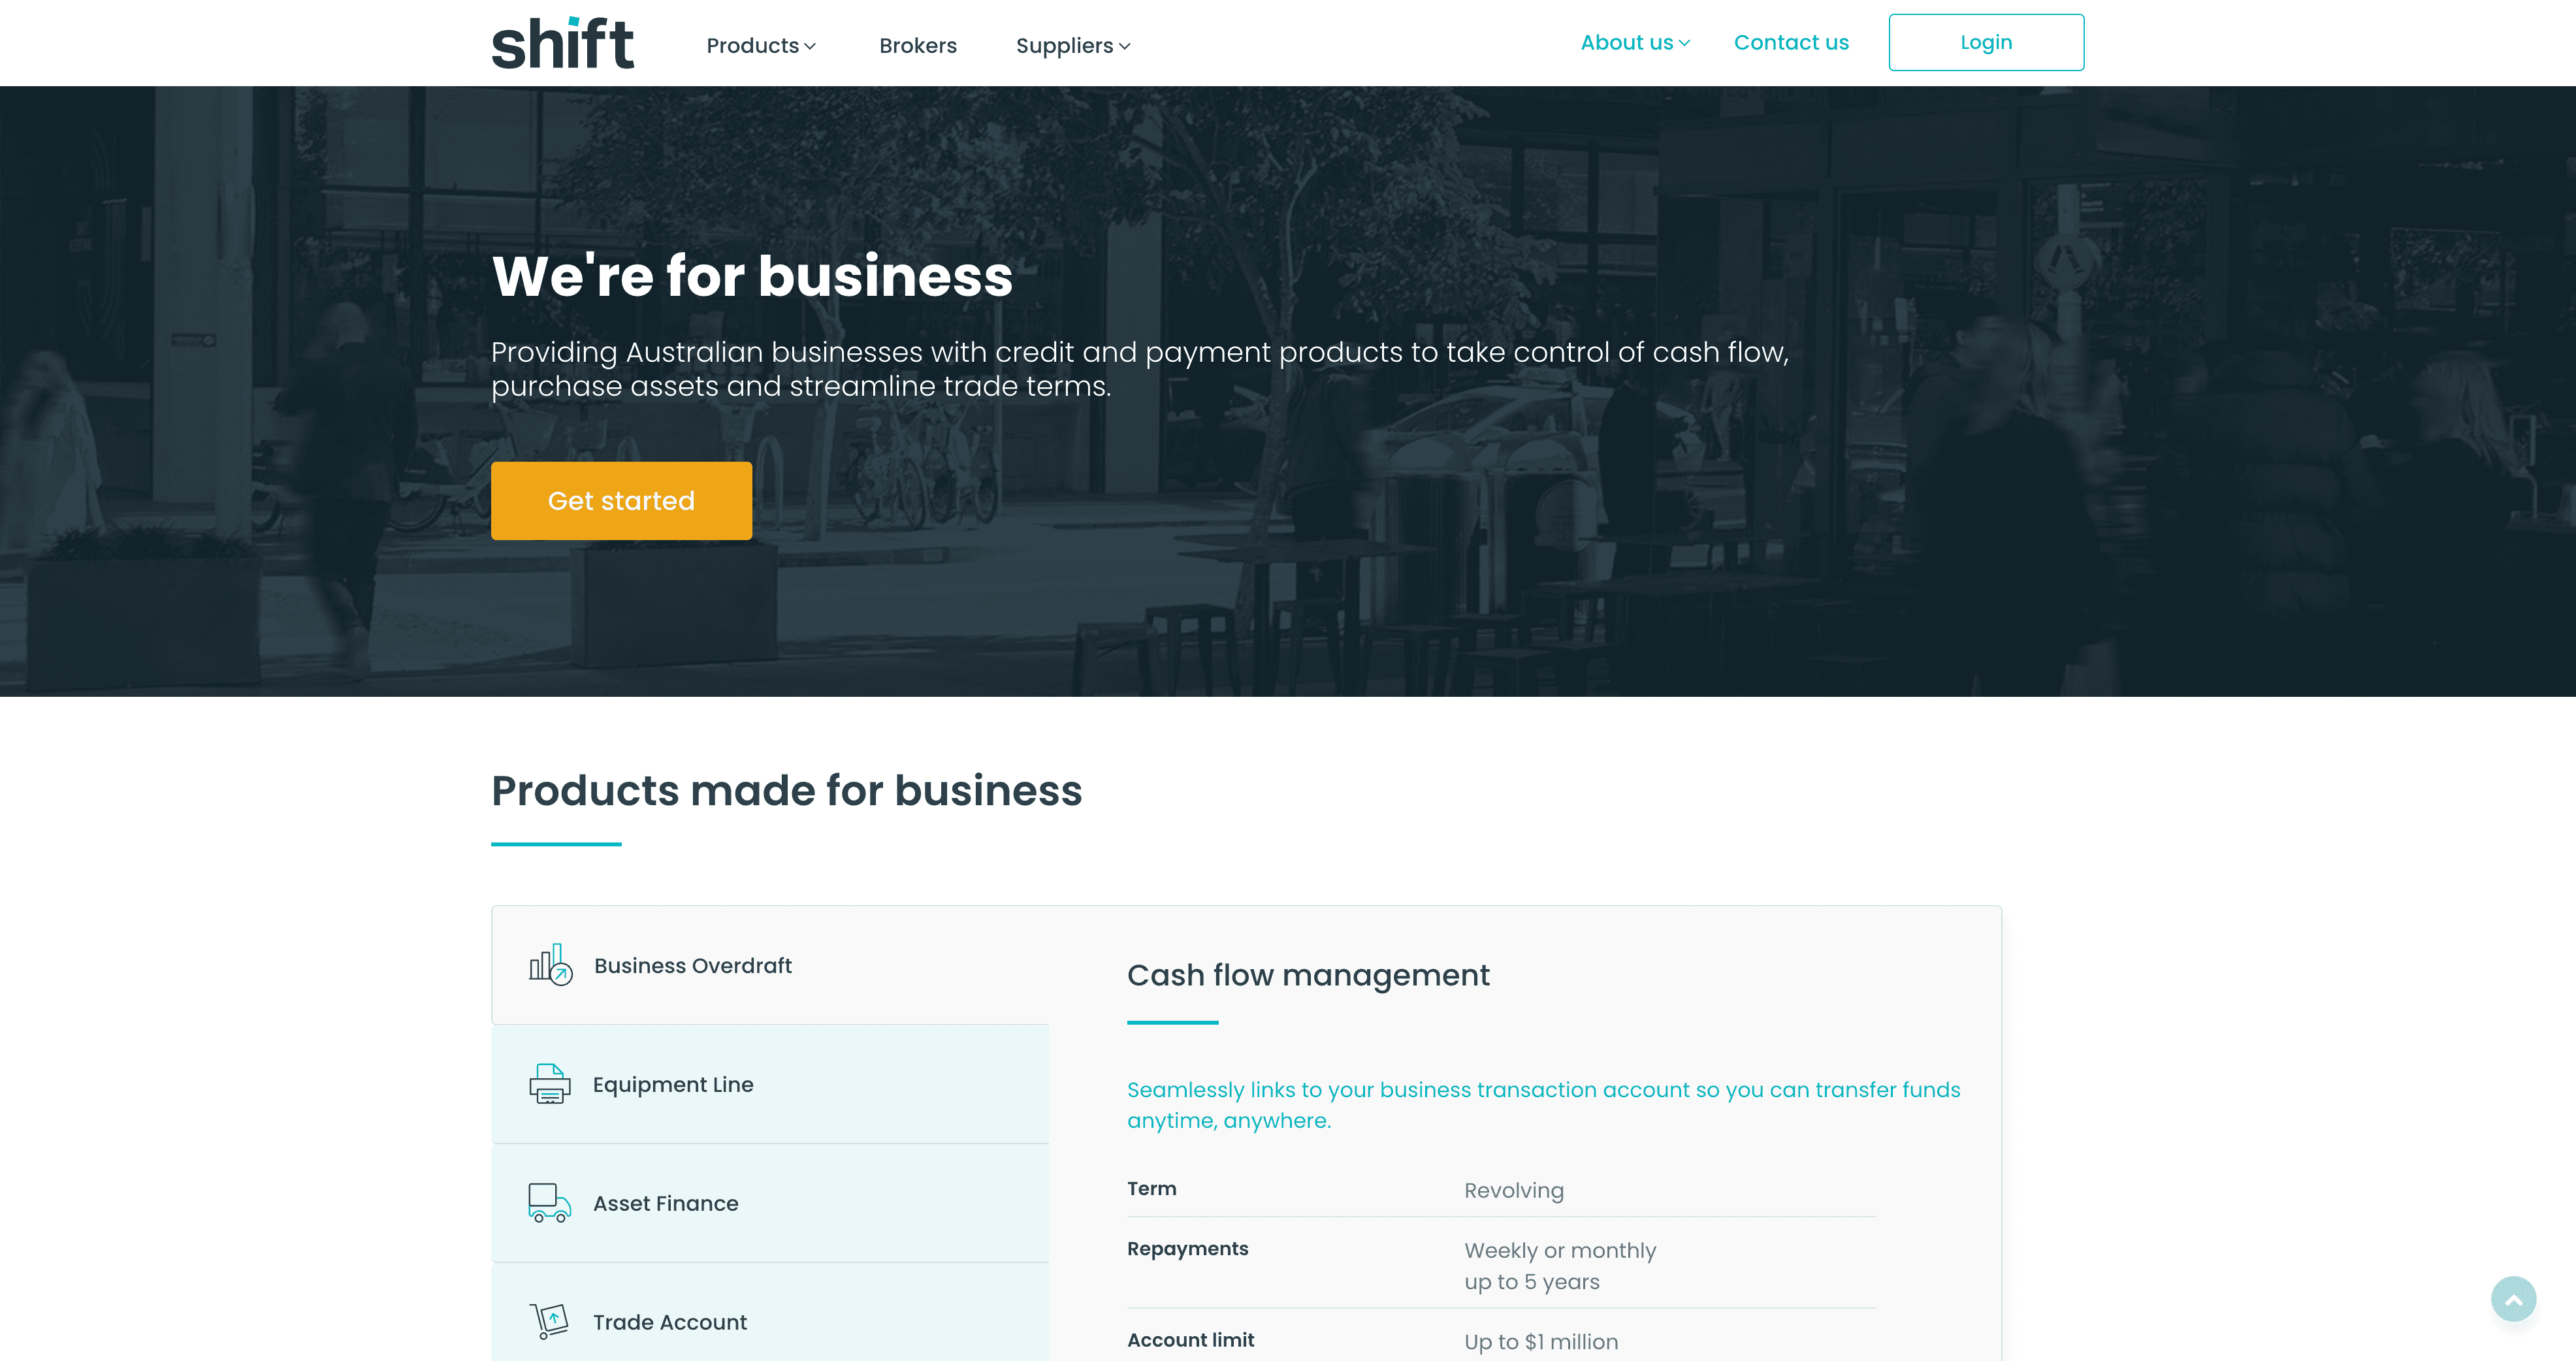Click the Shift logo in header
The width and height of the screenshot is (2576, 1361).
[562, 43]
